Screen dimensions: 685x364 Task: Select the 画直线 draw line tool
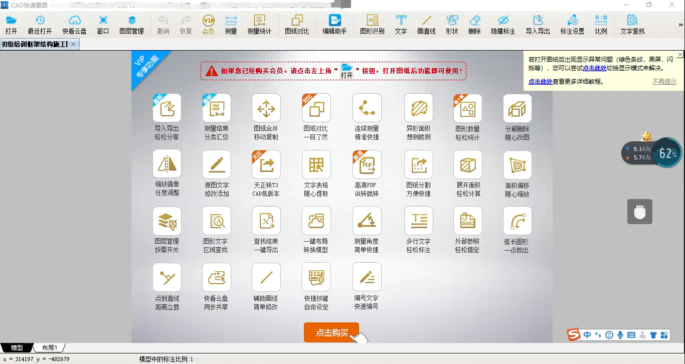click(x=426, y=25)
